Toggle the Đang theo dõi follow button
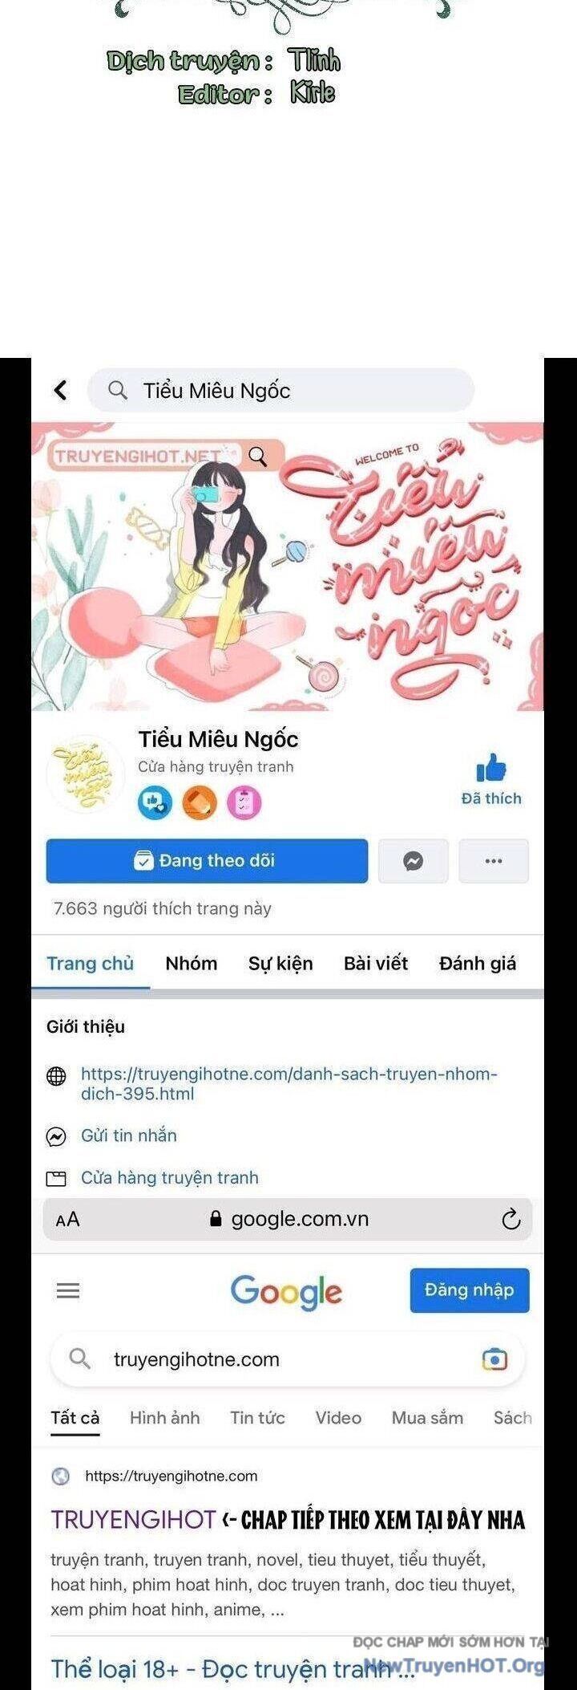Viewport: 577px width, 1690px height. 207,861
